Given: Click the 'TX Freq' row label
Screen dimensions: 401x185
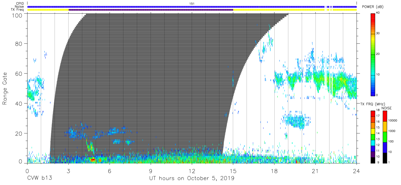Looking at the screenshot, I should pos(17,10).
